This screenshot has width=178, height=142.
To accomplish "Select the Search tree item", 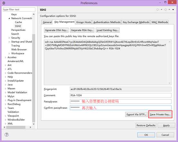I will [x=15, y=34].
